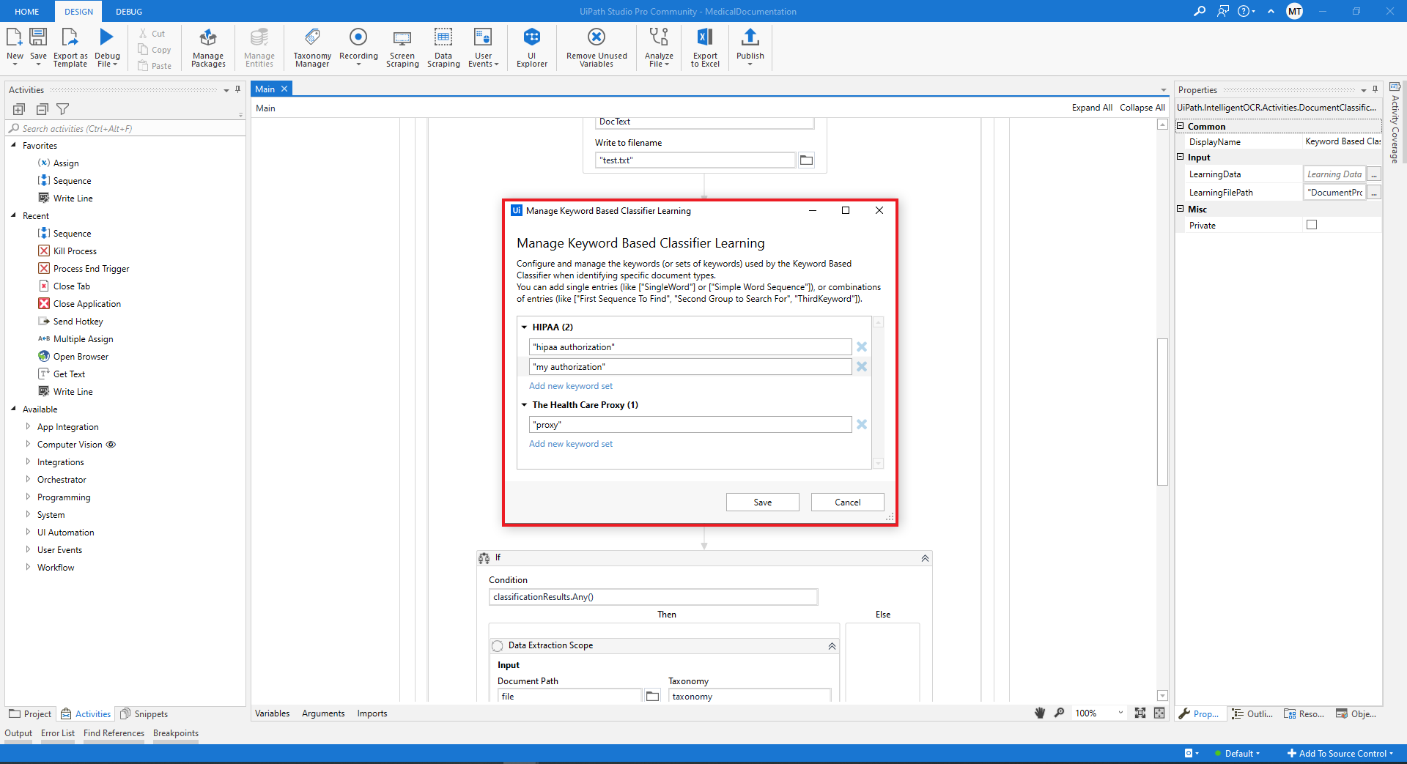Switch to the DEBUG ribbon tab
The height and width of the screenshot is (764, 1407).
pyautogui.click(x=128, y=11)
